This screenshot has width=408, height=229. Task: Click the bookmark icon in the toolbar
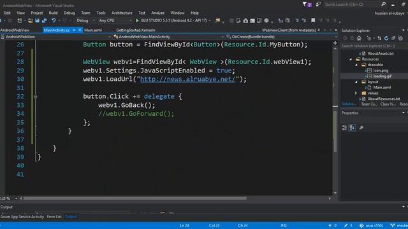pyautogui.click(x=313, y=20)
